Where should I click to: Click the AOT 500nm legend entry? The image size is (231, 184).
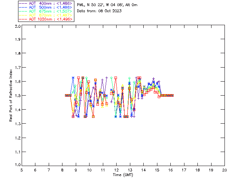[x=45, y=7]
